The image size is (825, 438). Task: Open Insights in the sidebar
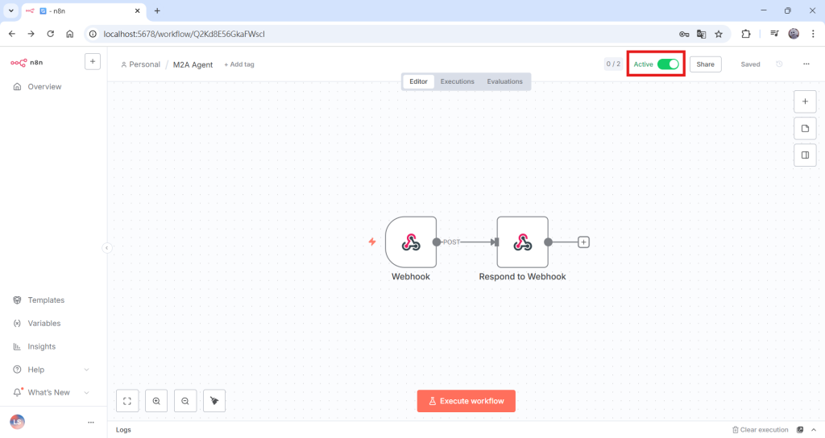(x=42, y=346)
